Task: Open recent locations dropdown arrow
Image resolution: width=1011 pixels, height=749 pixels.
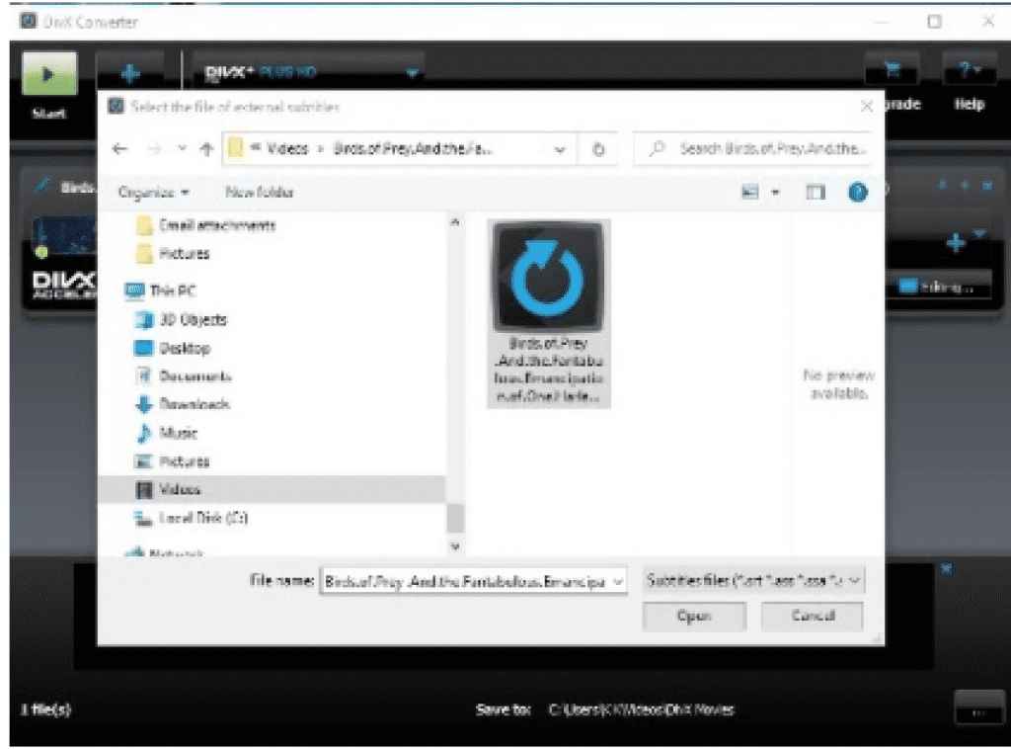Action: [x=183, y=149]
